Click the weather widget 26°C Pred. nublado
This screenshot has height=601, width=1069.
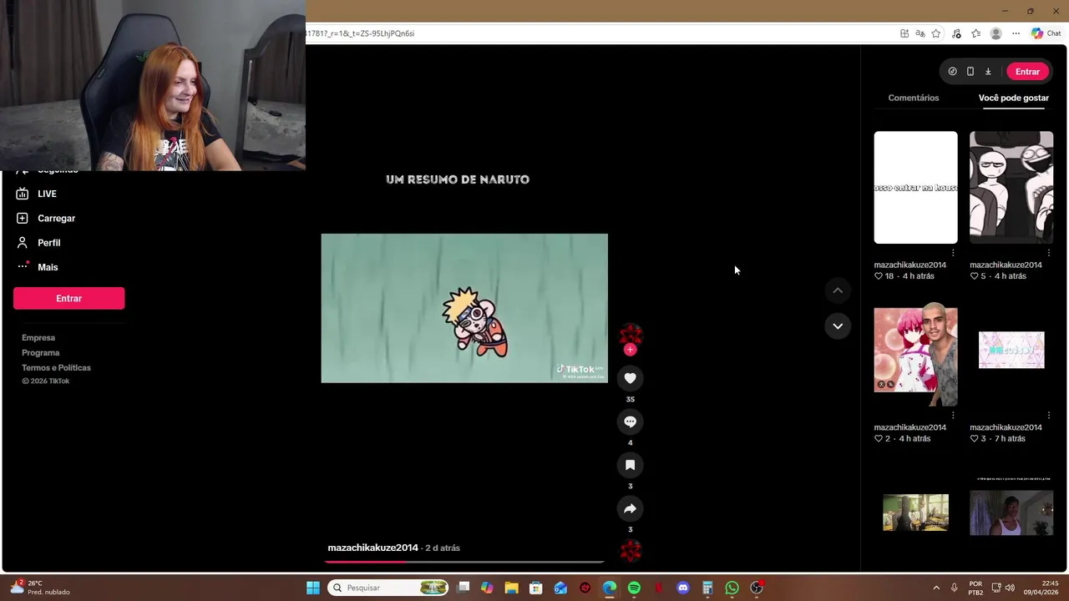click(x=40, y=588)
